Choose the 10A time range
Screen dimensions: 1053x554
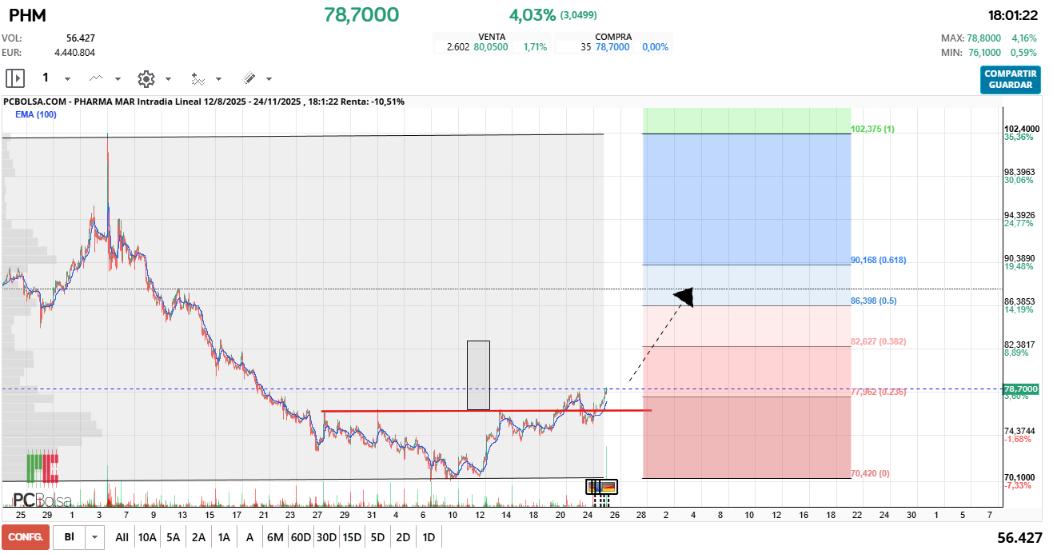click(x=147, y=537)
